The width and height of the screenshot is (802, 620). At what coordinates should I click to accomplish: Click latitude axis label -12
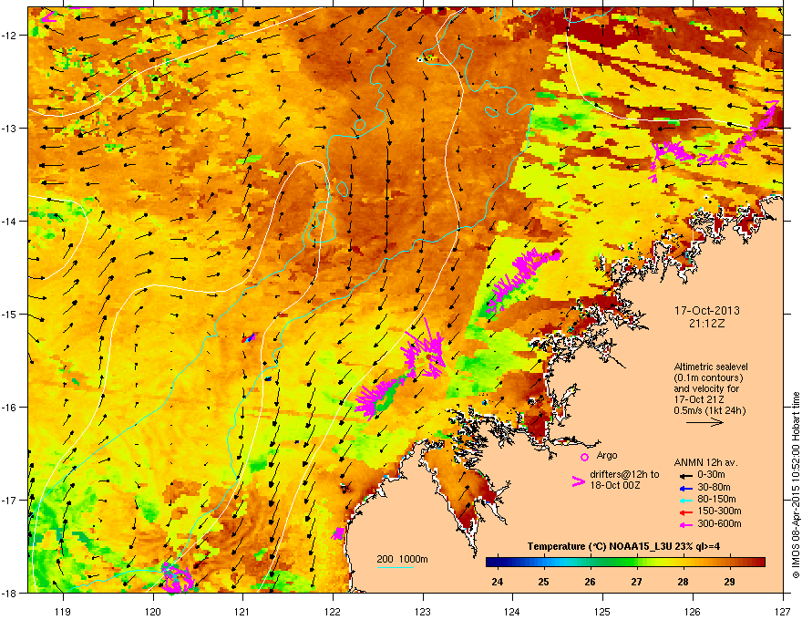(x=10, y=35)
